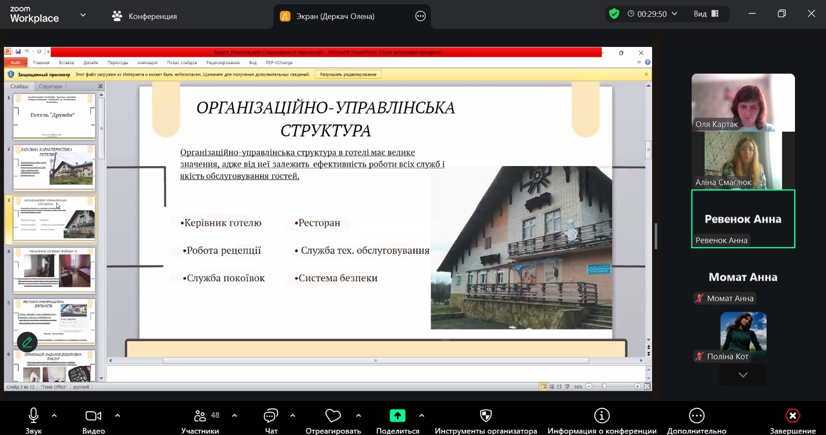The image size is (826, 435).
Task: Click the green Поделиться share icon
Action: (397, 416)
